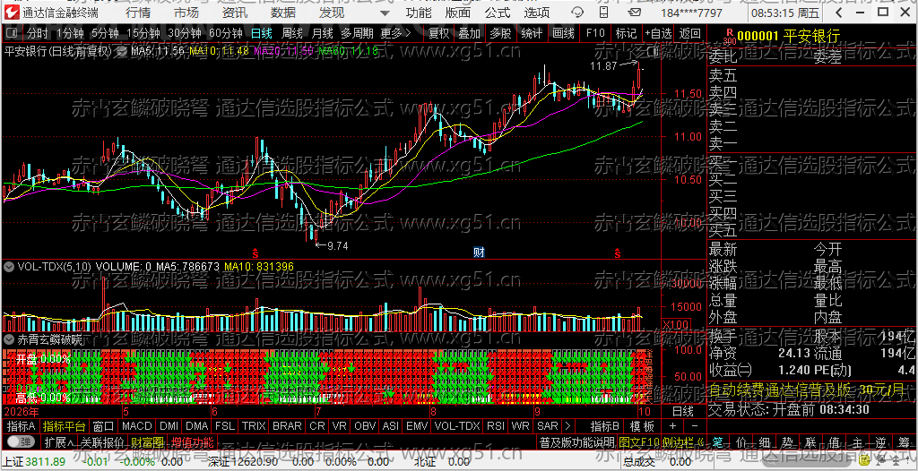The height and width of the screenshot is (471, 918).
Task: Select the SAR indicator tab
Action: pos(548,426)
